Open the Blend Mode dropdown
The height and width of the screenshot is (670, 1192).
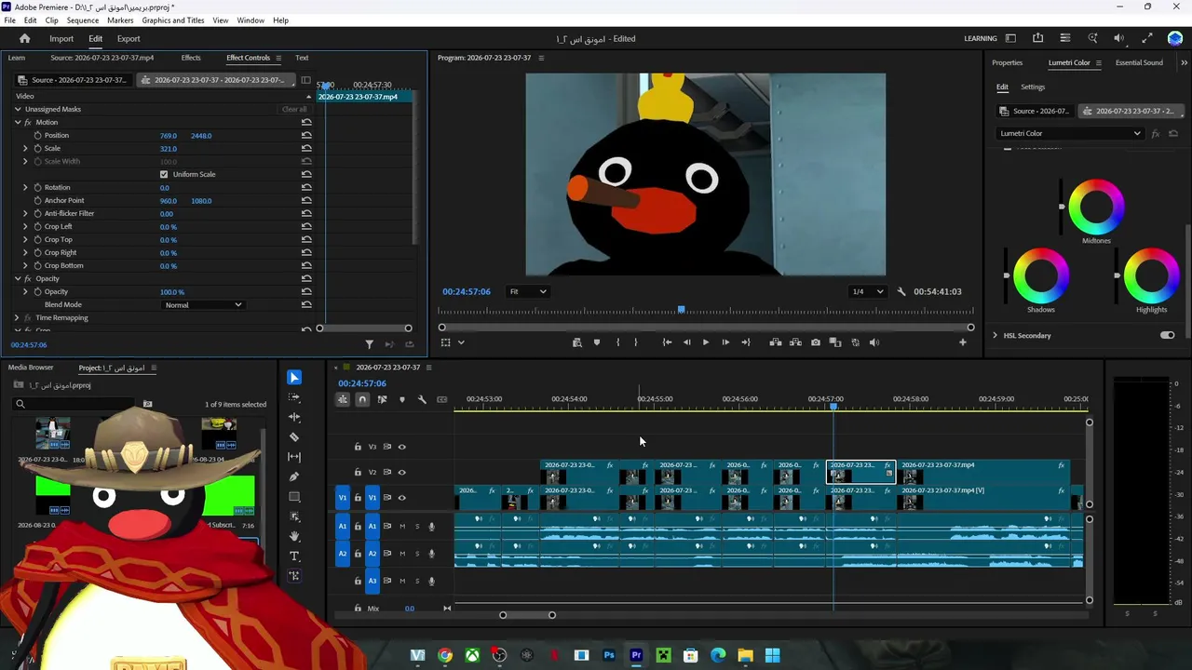(203, 305)
